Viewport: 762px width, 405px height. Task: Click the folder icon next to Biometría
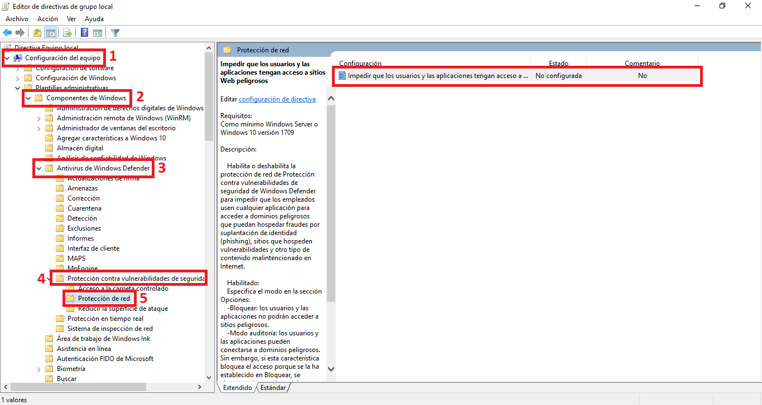tap(50, 369)
